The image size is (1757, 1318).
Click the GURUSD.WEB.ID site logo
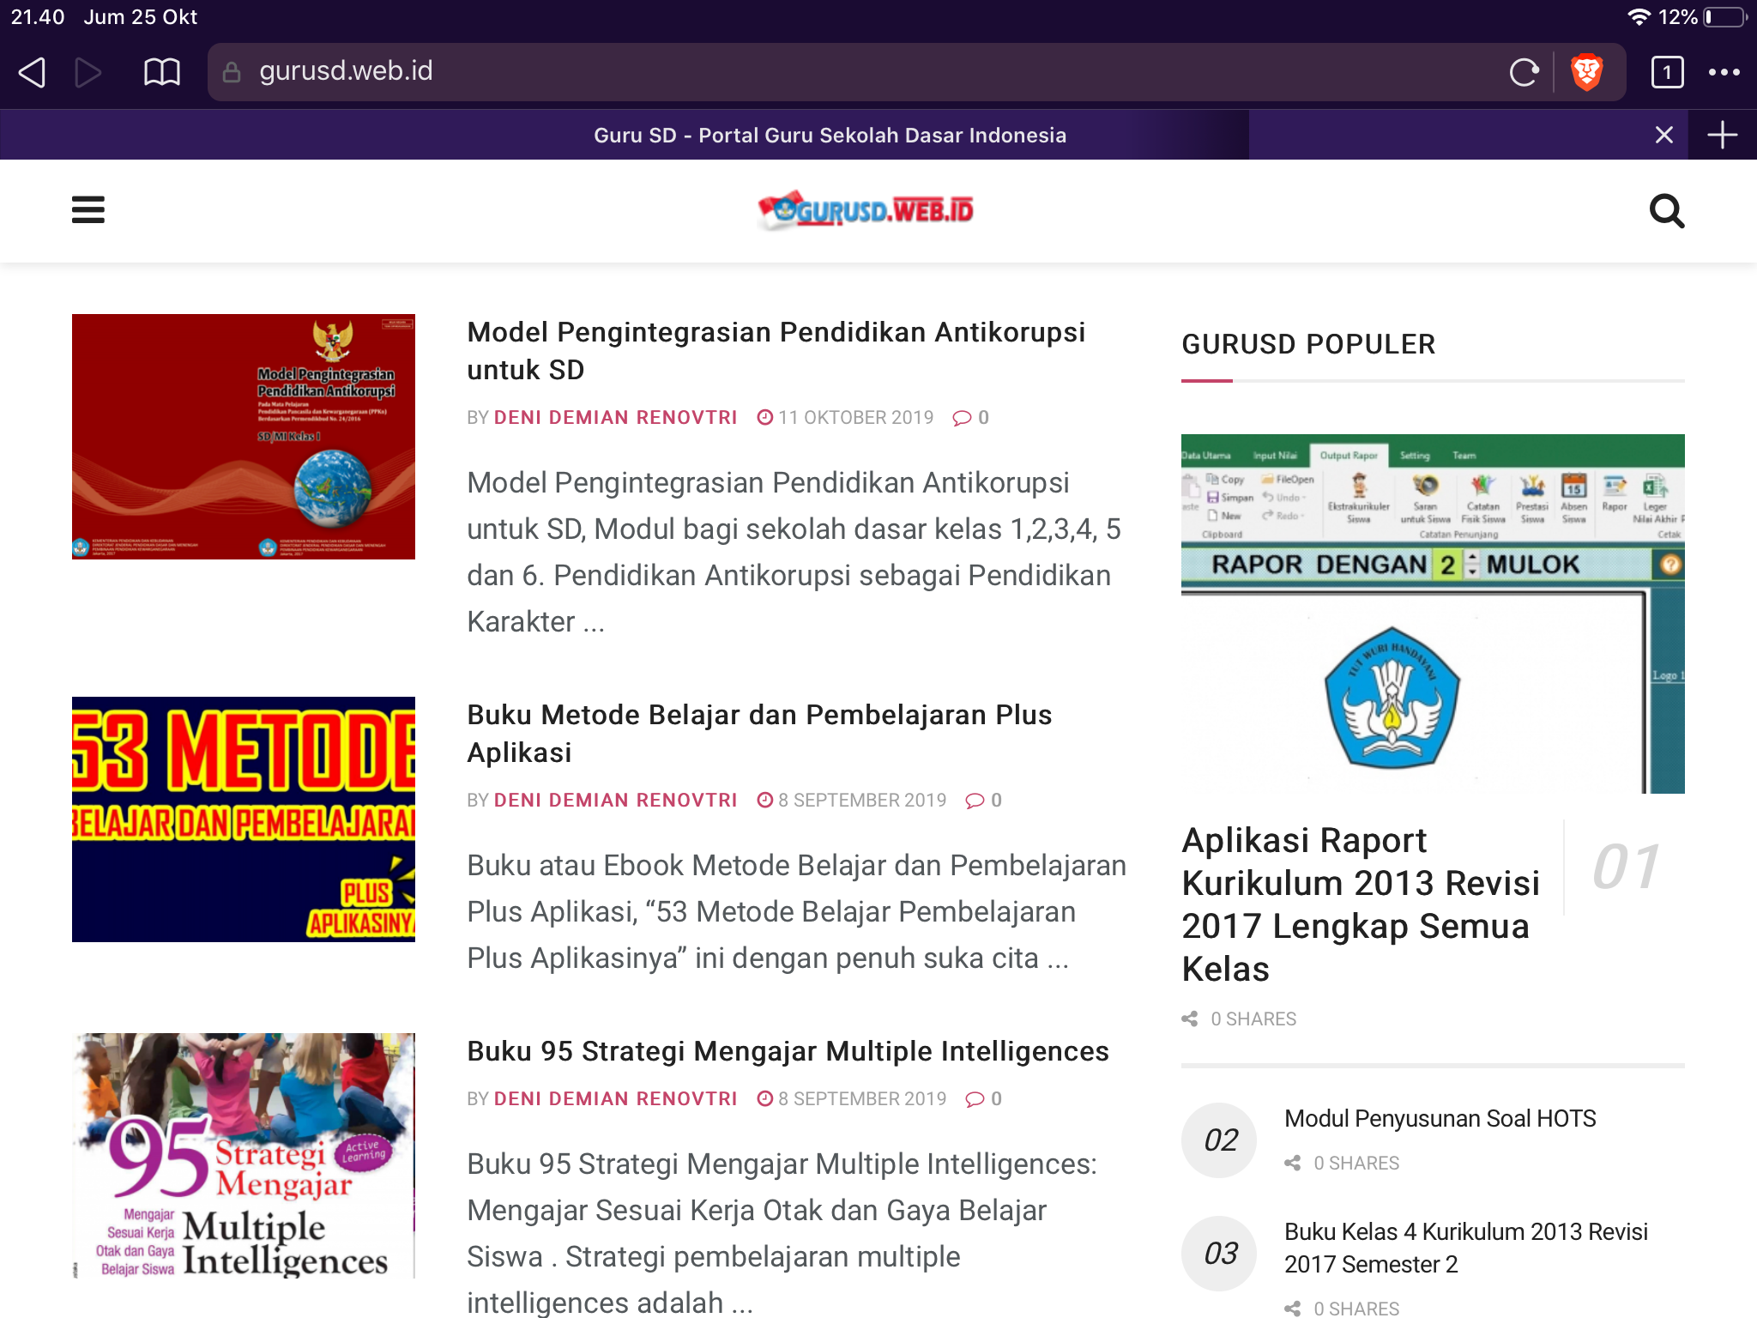pos(866,210)
